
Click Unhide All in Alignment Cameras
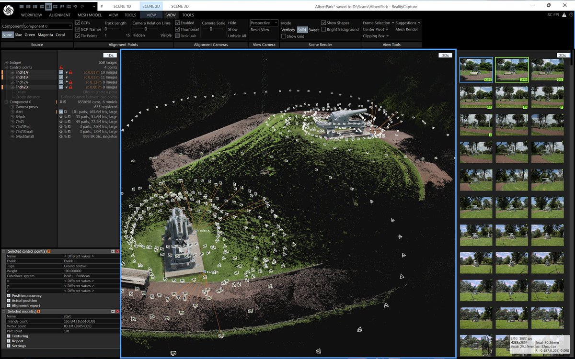(237, 35)
